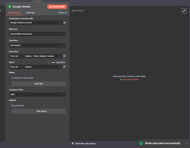
Task: Click the Add Filter button
Action: click(39, 84)
